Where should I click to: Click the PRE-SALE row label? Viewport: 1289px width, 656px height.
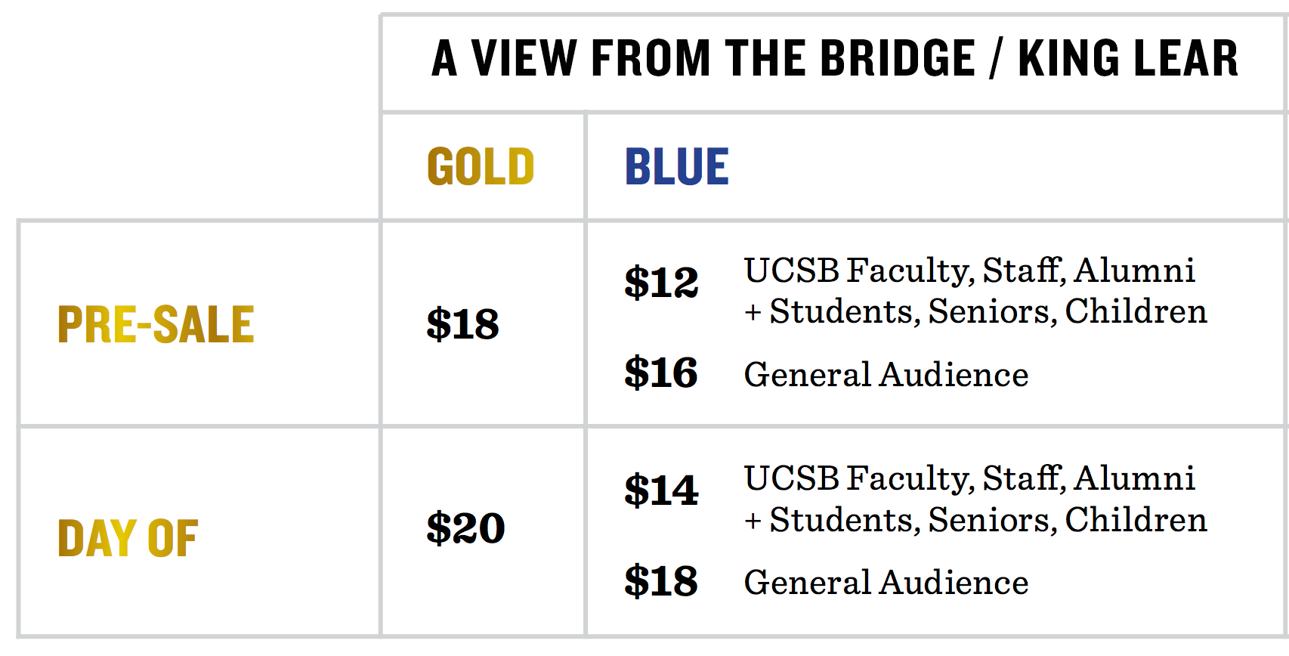coord(156,325)
